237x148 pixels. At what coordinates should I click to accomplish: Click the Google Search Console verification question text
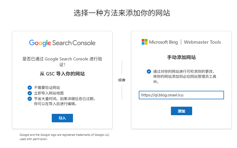click(x=62, y=62)
